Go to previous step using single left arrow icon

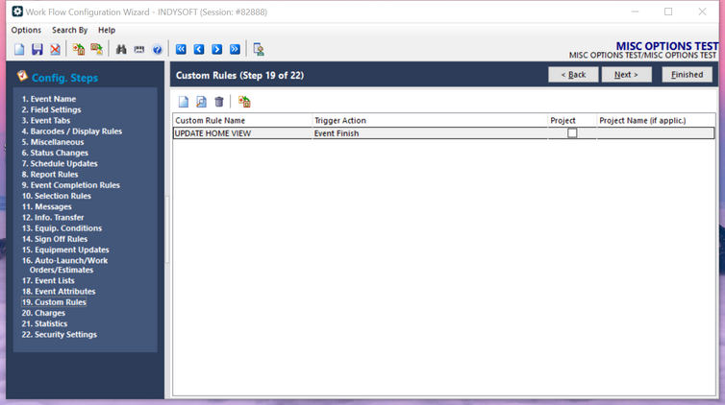199,49
